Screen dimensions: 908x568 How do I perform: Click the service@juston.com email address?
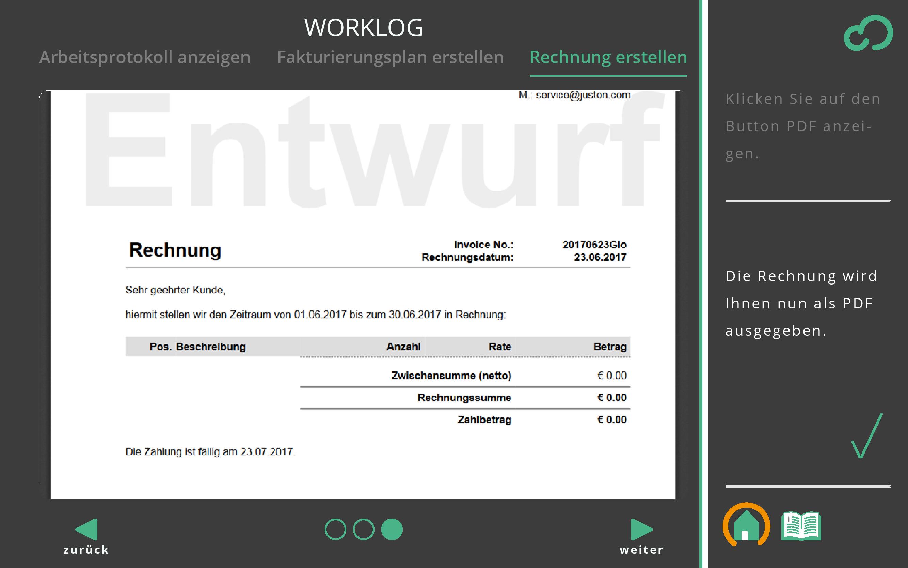click(583, 95)
